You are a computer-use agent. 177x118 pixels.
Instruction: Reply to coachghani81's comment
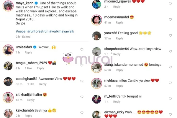click(x=43, y=84)
